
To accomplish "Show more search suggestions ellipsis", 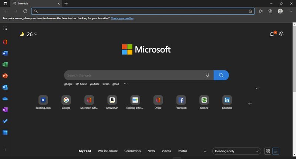I will click(126, 84).
